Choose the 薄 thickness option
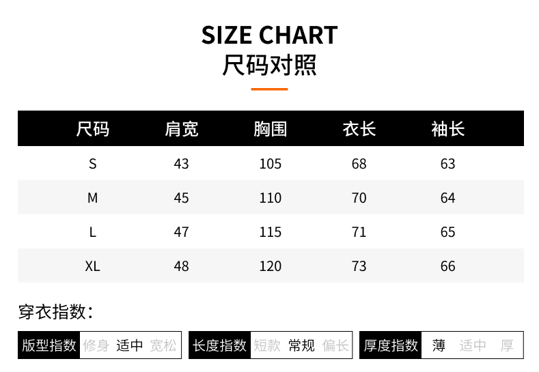 click(439, 345)
